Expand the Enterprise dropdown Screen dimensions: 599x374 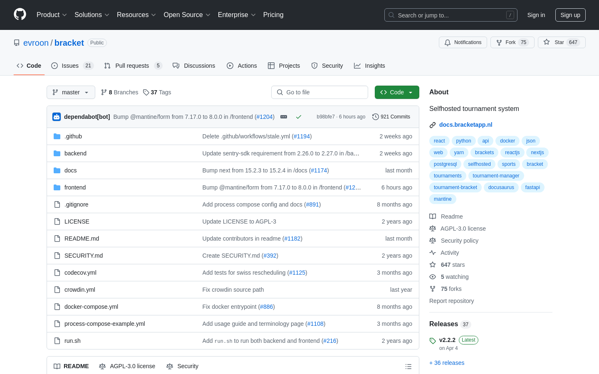[x=237, y=15]
